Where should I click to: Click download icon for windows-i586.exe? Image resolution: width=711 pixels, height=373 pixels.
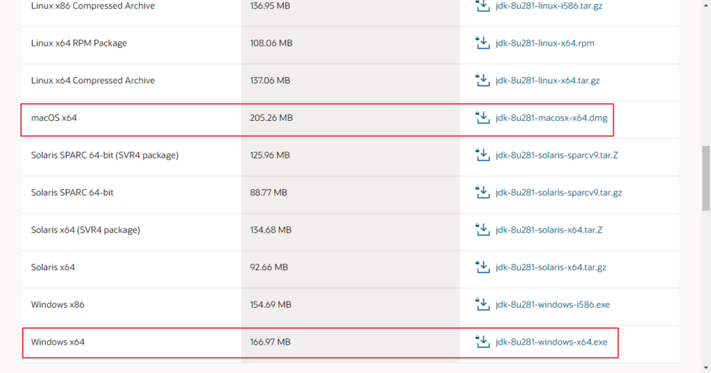tap(483, 304)
